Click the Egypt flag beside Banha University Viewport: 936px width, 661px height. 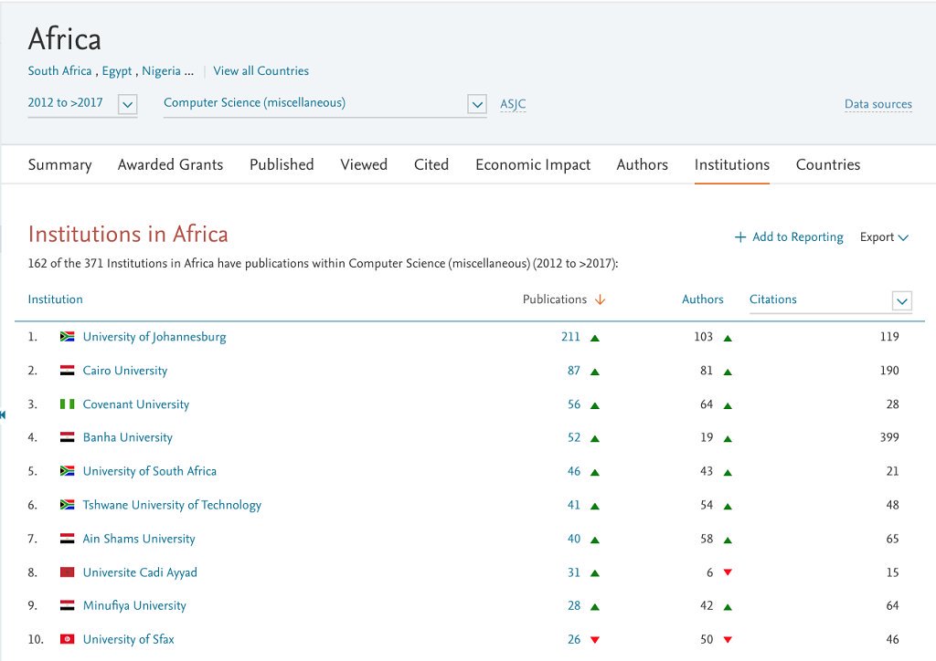pos(67,437)
